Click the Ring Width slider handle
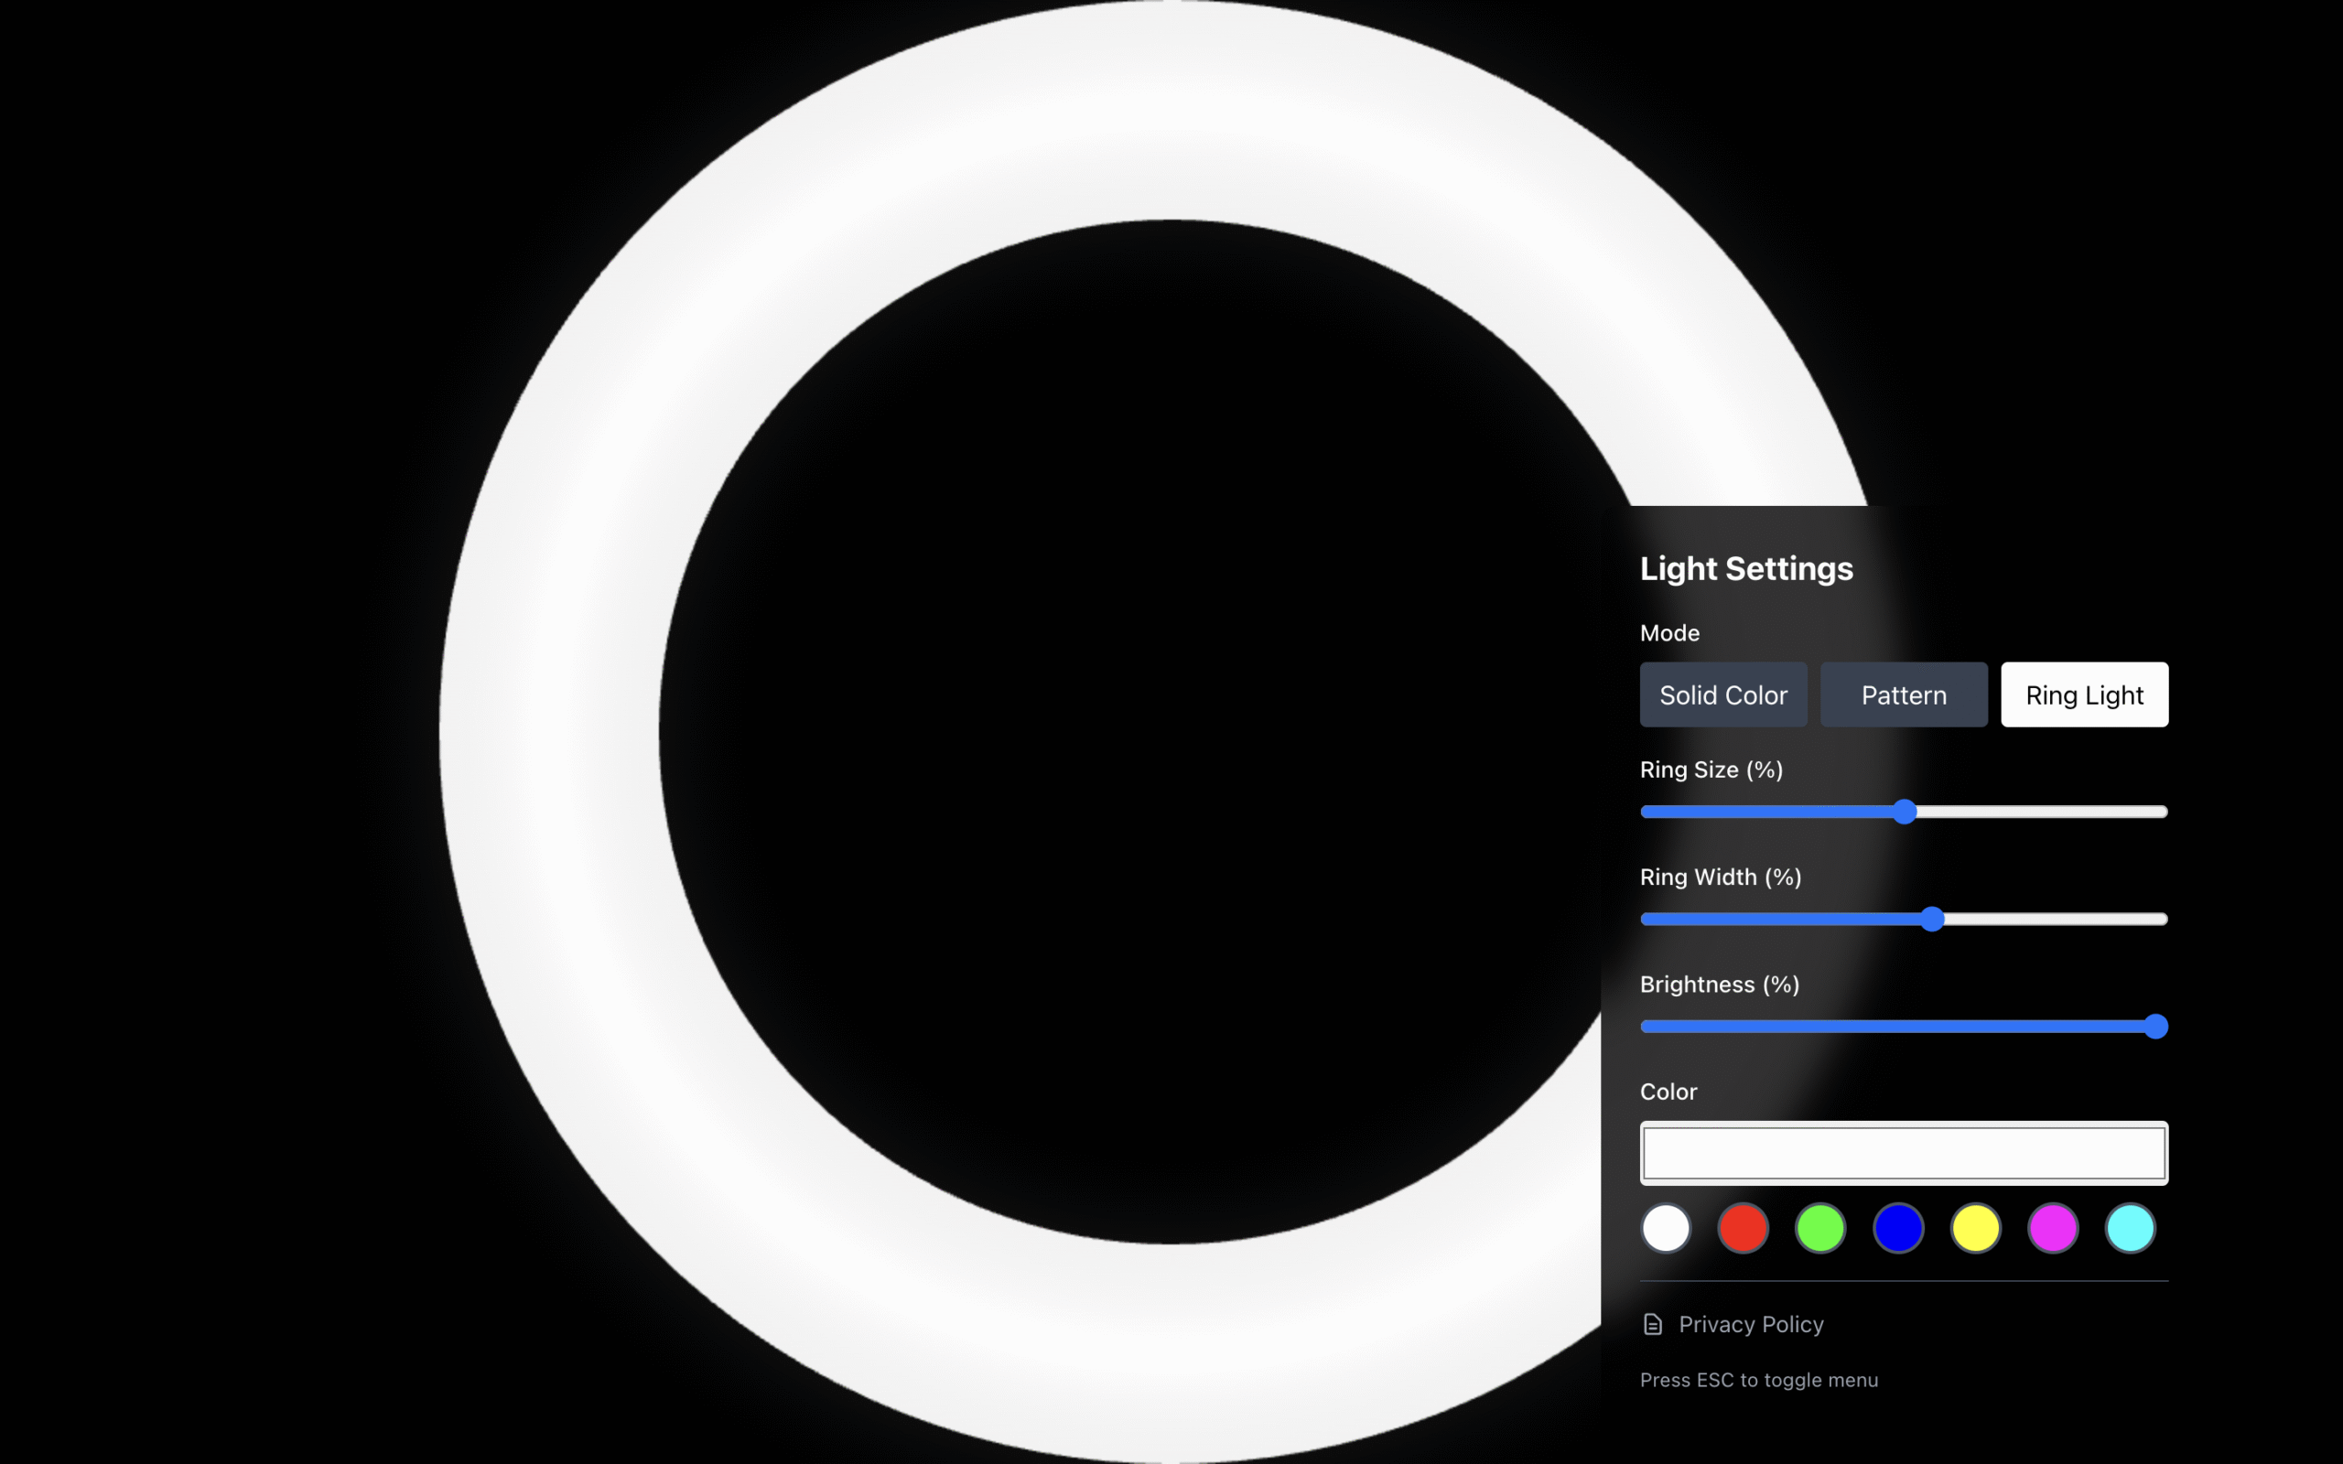 1932,919
